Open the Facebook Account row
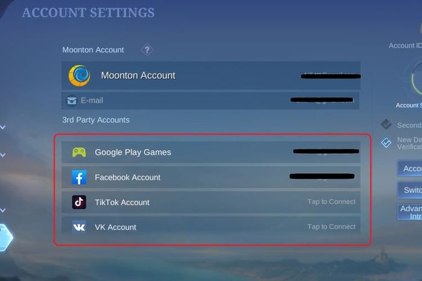 211,178
